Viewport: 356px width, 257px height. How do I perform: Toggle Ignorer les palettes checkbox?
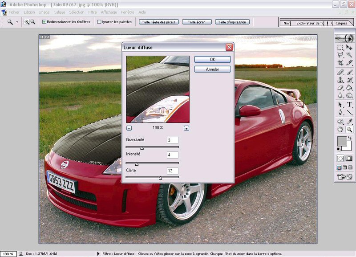99,22
